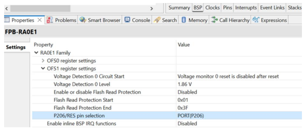Close the Properties view tab
This screenshot has height=130, width=305.
[x=39, y=20]
